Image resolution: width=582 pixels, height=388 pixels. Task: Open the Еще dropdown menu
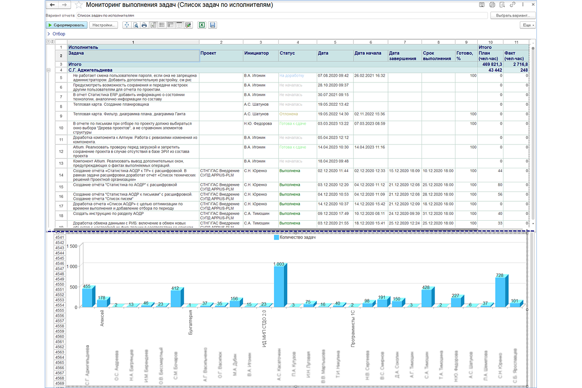coord(527,25)
